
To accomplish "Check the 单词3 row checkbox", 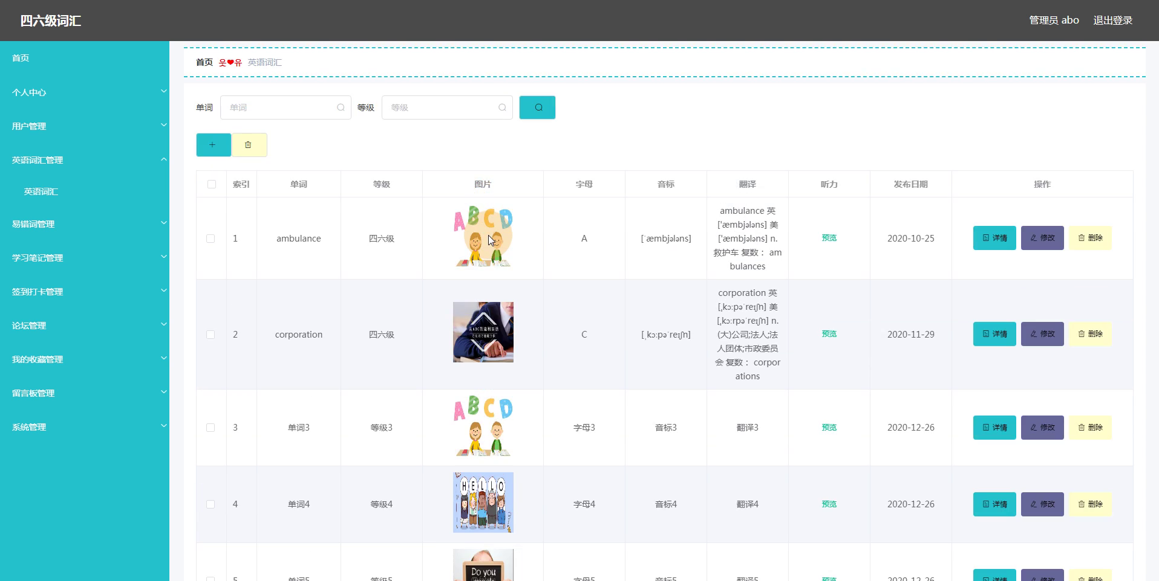I will pos(211,428).
